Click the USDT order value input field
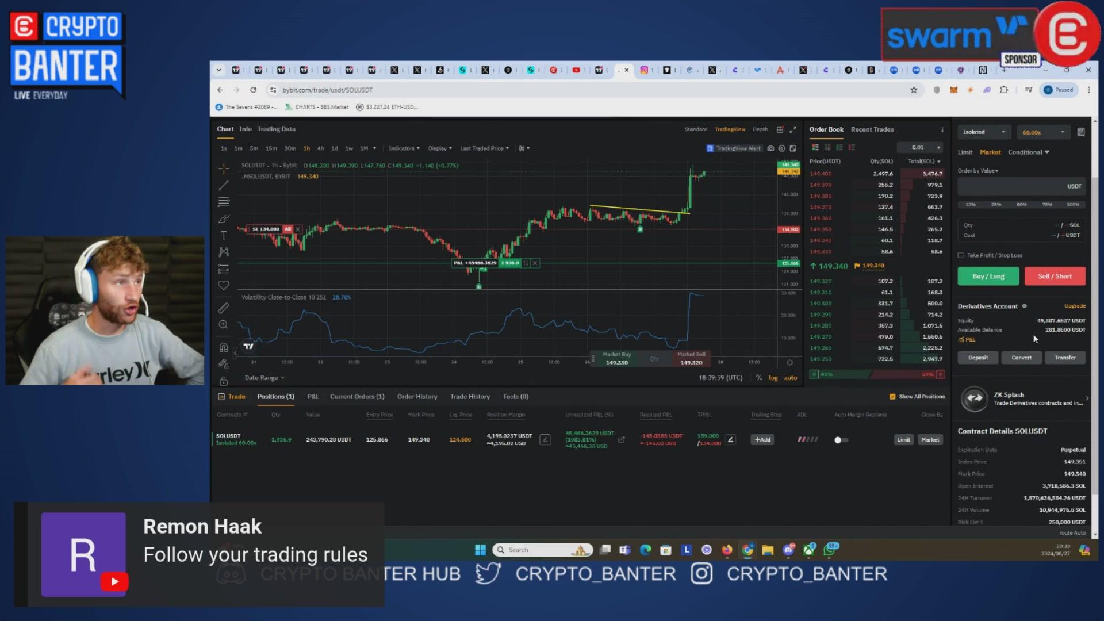The height and width of the screenshot is (621, 1104). pos(1021,186)
